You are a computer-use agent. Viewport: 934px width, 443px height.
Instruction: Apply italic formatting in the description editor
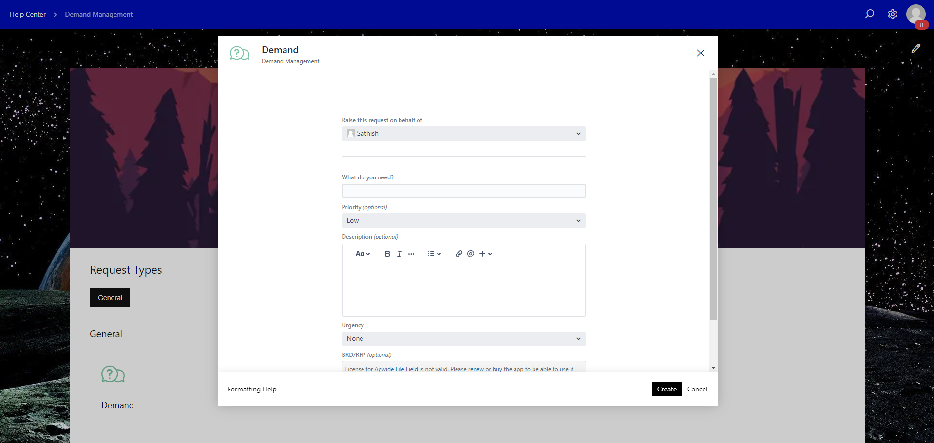(x=399, y=253)
